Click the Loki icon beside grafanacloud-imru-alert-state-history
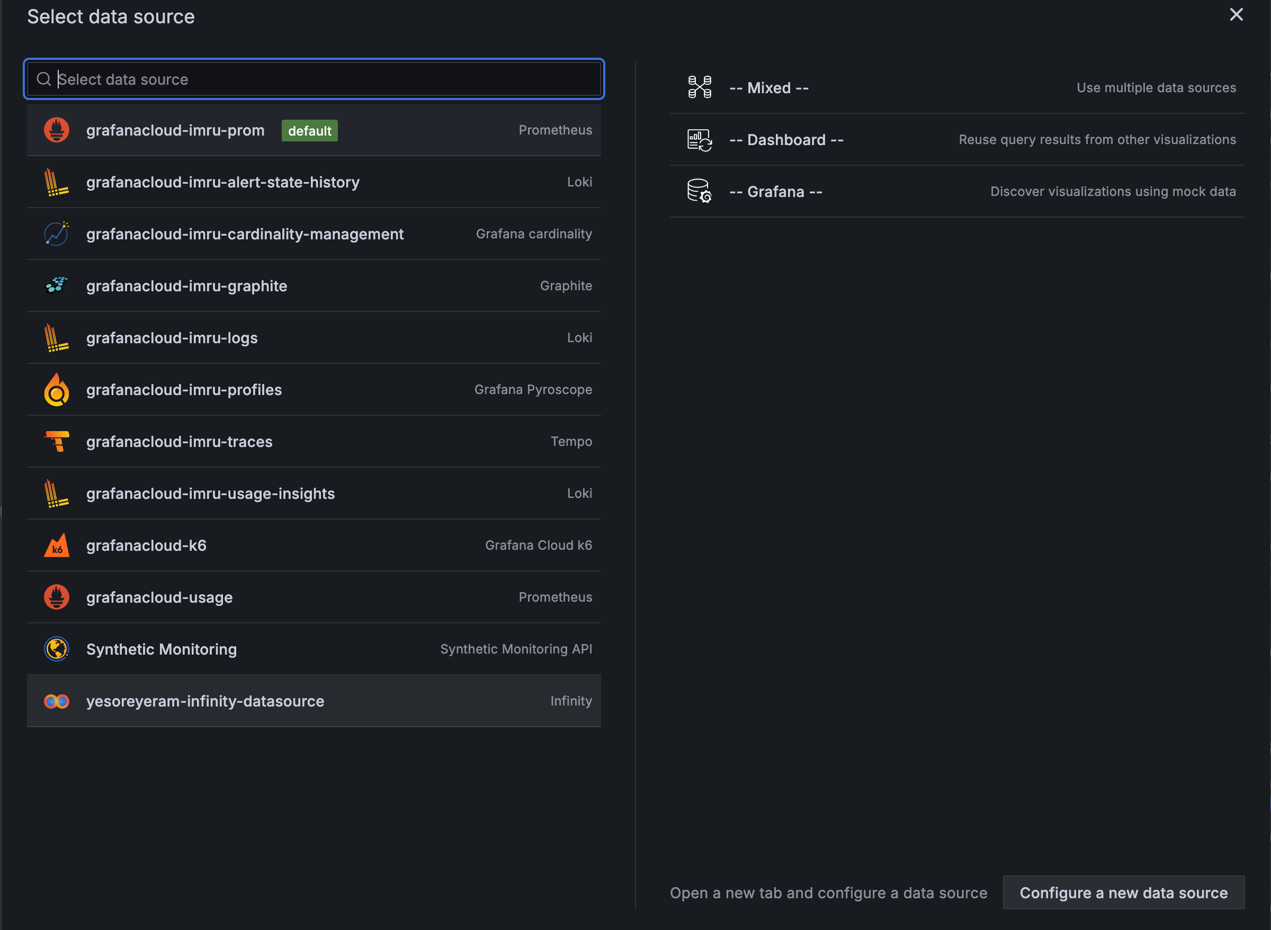Screen dimensions: 1271x930 click(56, 182)
